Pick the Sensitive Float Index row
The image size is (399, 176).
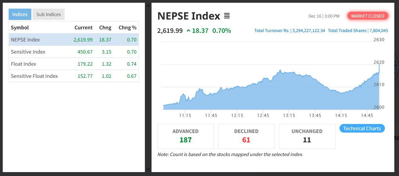(x=74, y=76)
